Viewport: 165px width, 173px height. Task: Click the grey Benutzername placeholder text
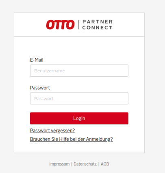coord(50,71)
